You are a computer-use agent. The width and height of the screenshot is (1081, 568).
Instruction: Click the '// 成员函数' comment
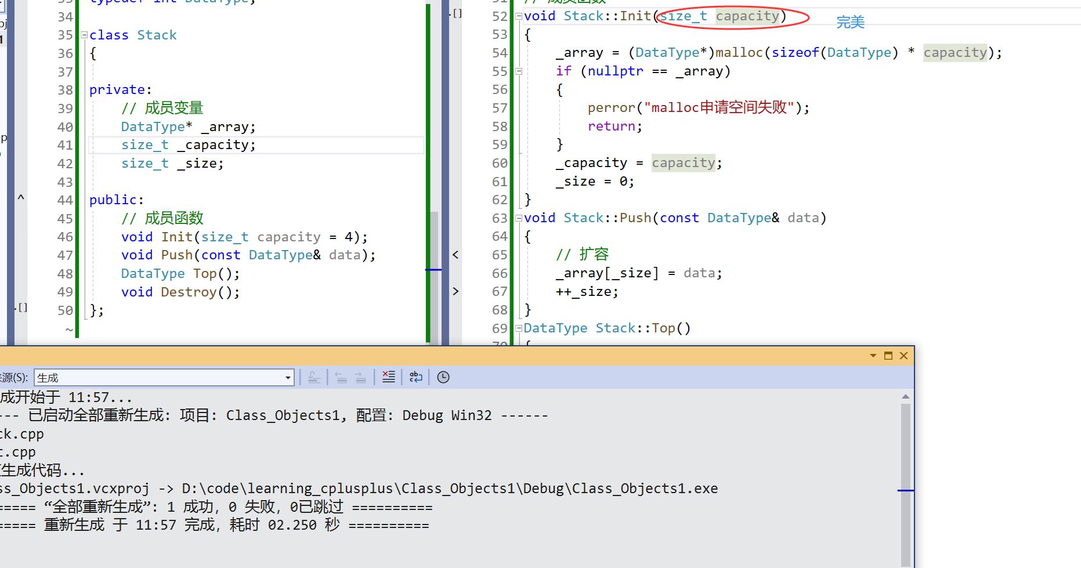(x=162, y=219)
